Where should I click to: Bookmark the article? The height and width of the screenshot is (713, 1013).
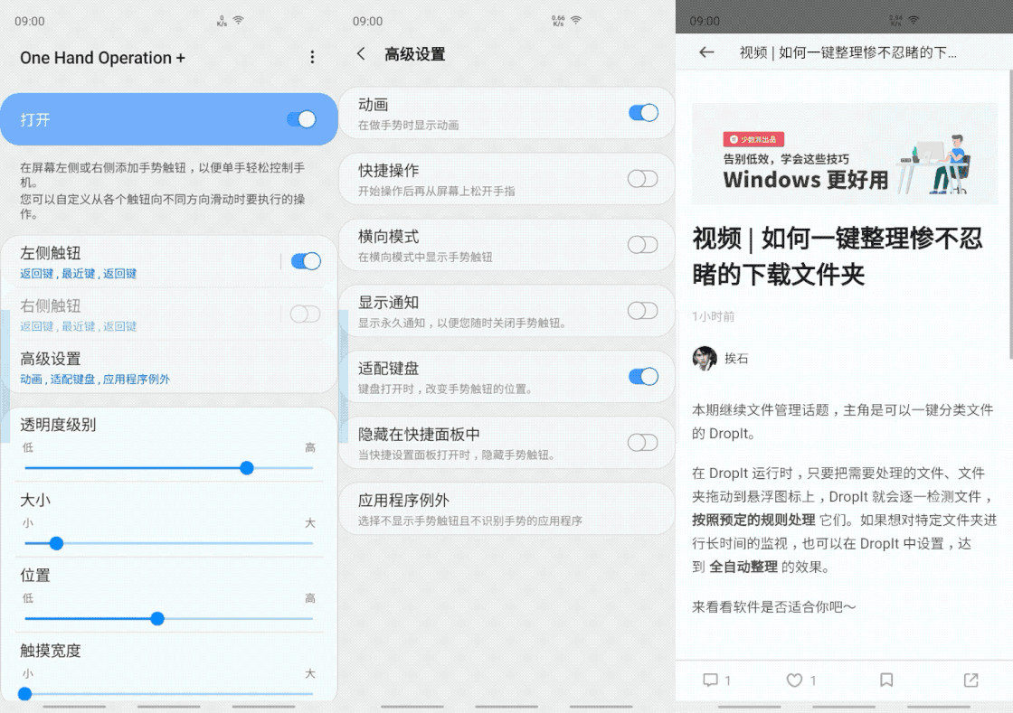tap(886, 680)
